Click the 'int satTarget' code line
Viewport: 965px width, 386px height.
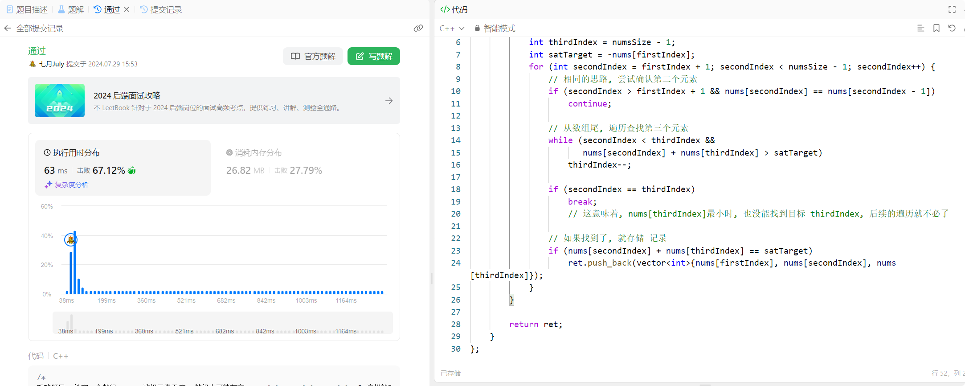pos(612,55)
